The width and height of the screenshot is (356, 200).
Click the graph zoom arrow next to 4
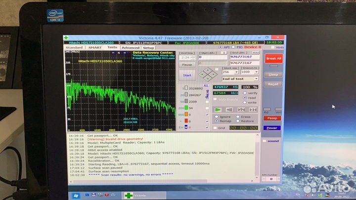coord(125,53)
